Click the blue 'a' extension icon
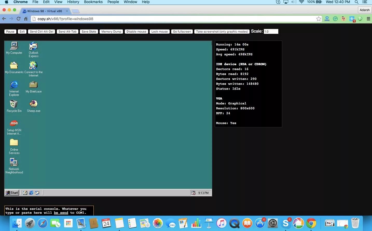The width and height of the screenshot is (372, 231). pos(327,19)
